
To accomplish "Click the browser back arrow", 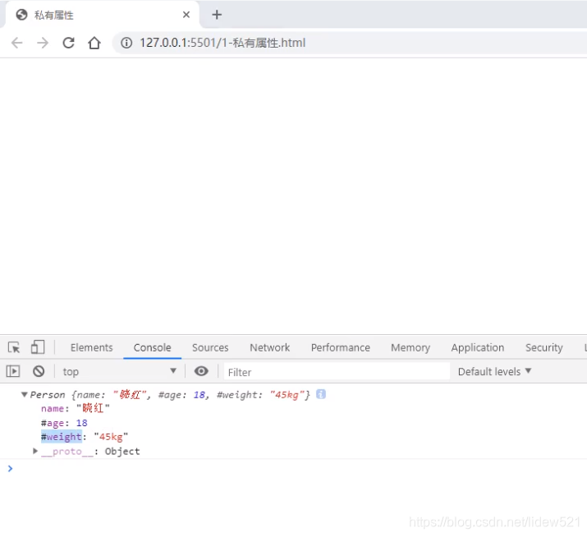I will coord(17,43).
